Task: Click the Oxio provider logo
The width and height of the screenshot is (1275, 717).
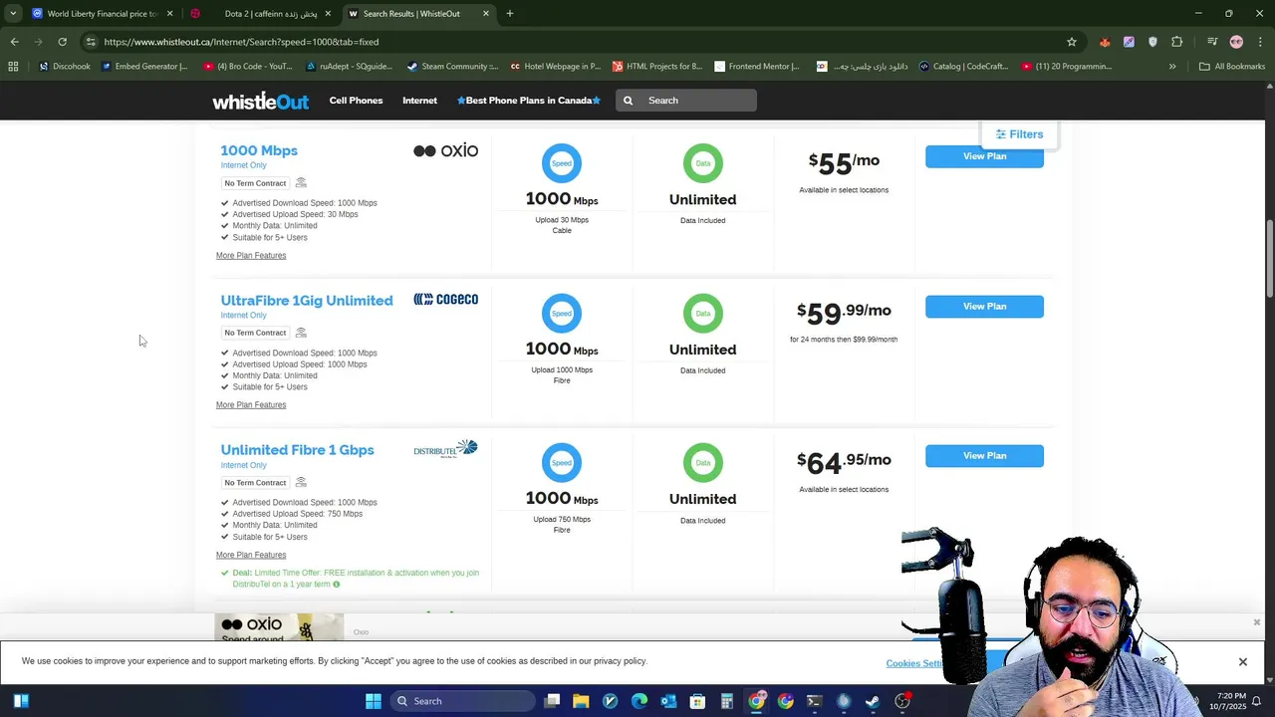Action: (x=445, y=150)
